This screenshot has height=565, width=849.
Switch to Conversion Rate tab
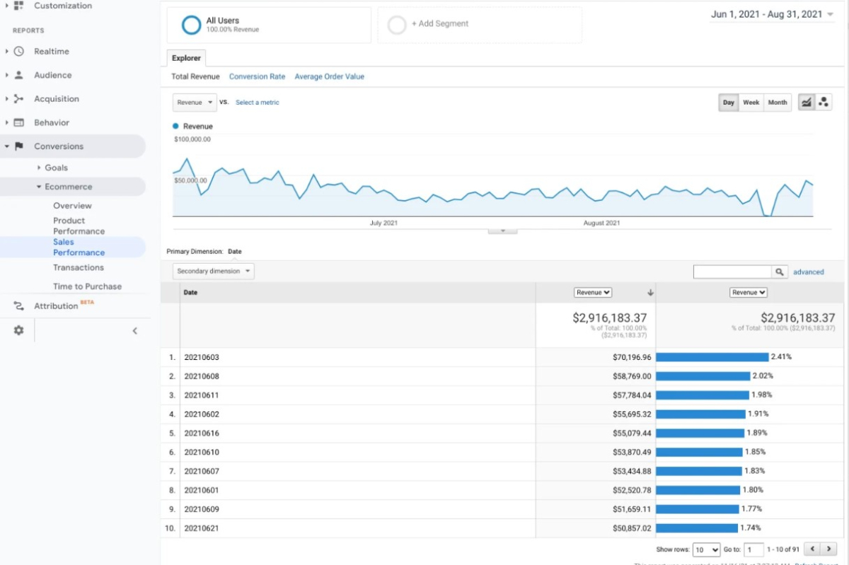coord(257,76)
